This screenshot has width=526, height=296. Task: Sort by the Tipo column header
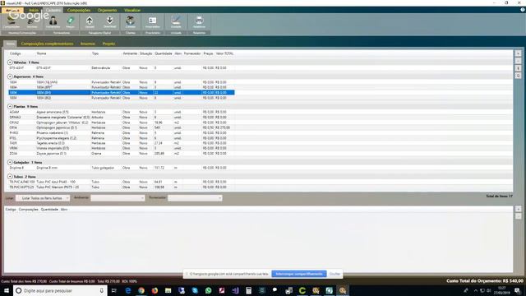[95, 53]
